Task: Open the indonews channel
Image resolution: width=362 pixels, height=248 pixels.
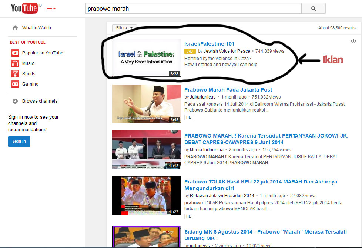Action: (x=200, y=245)
